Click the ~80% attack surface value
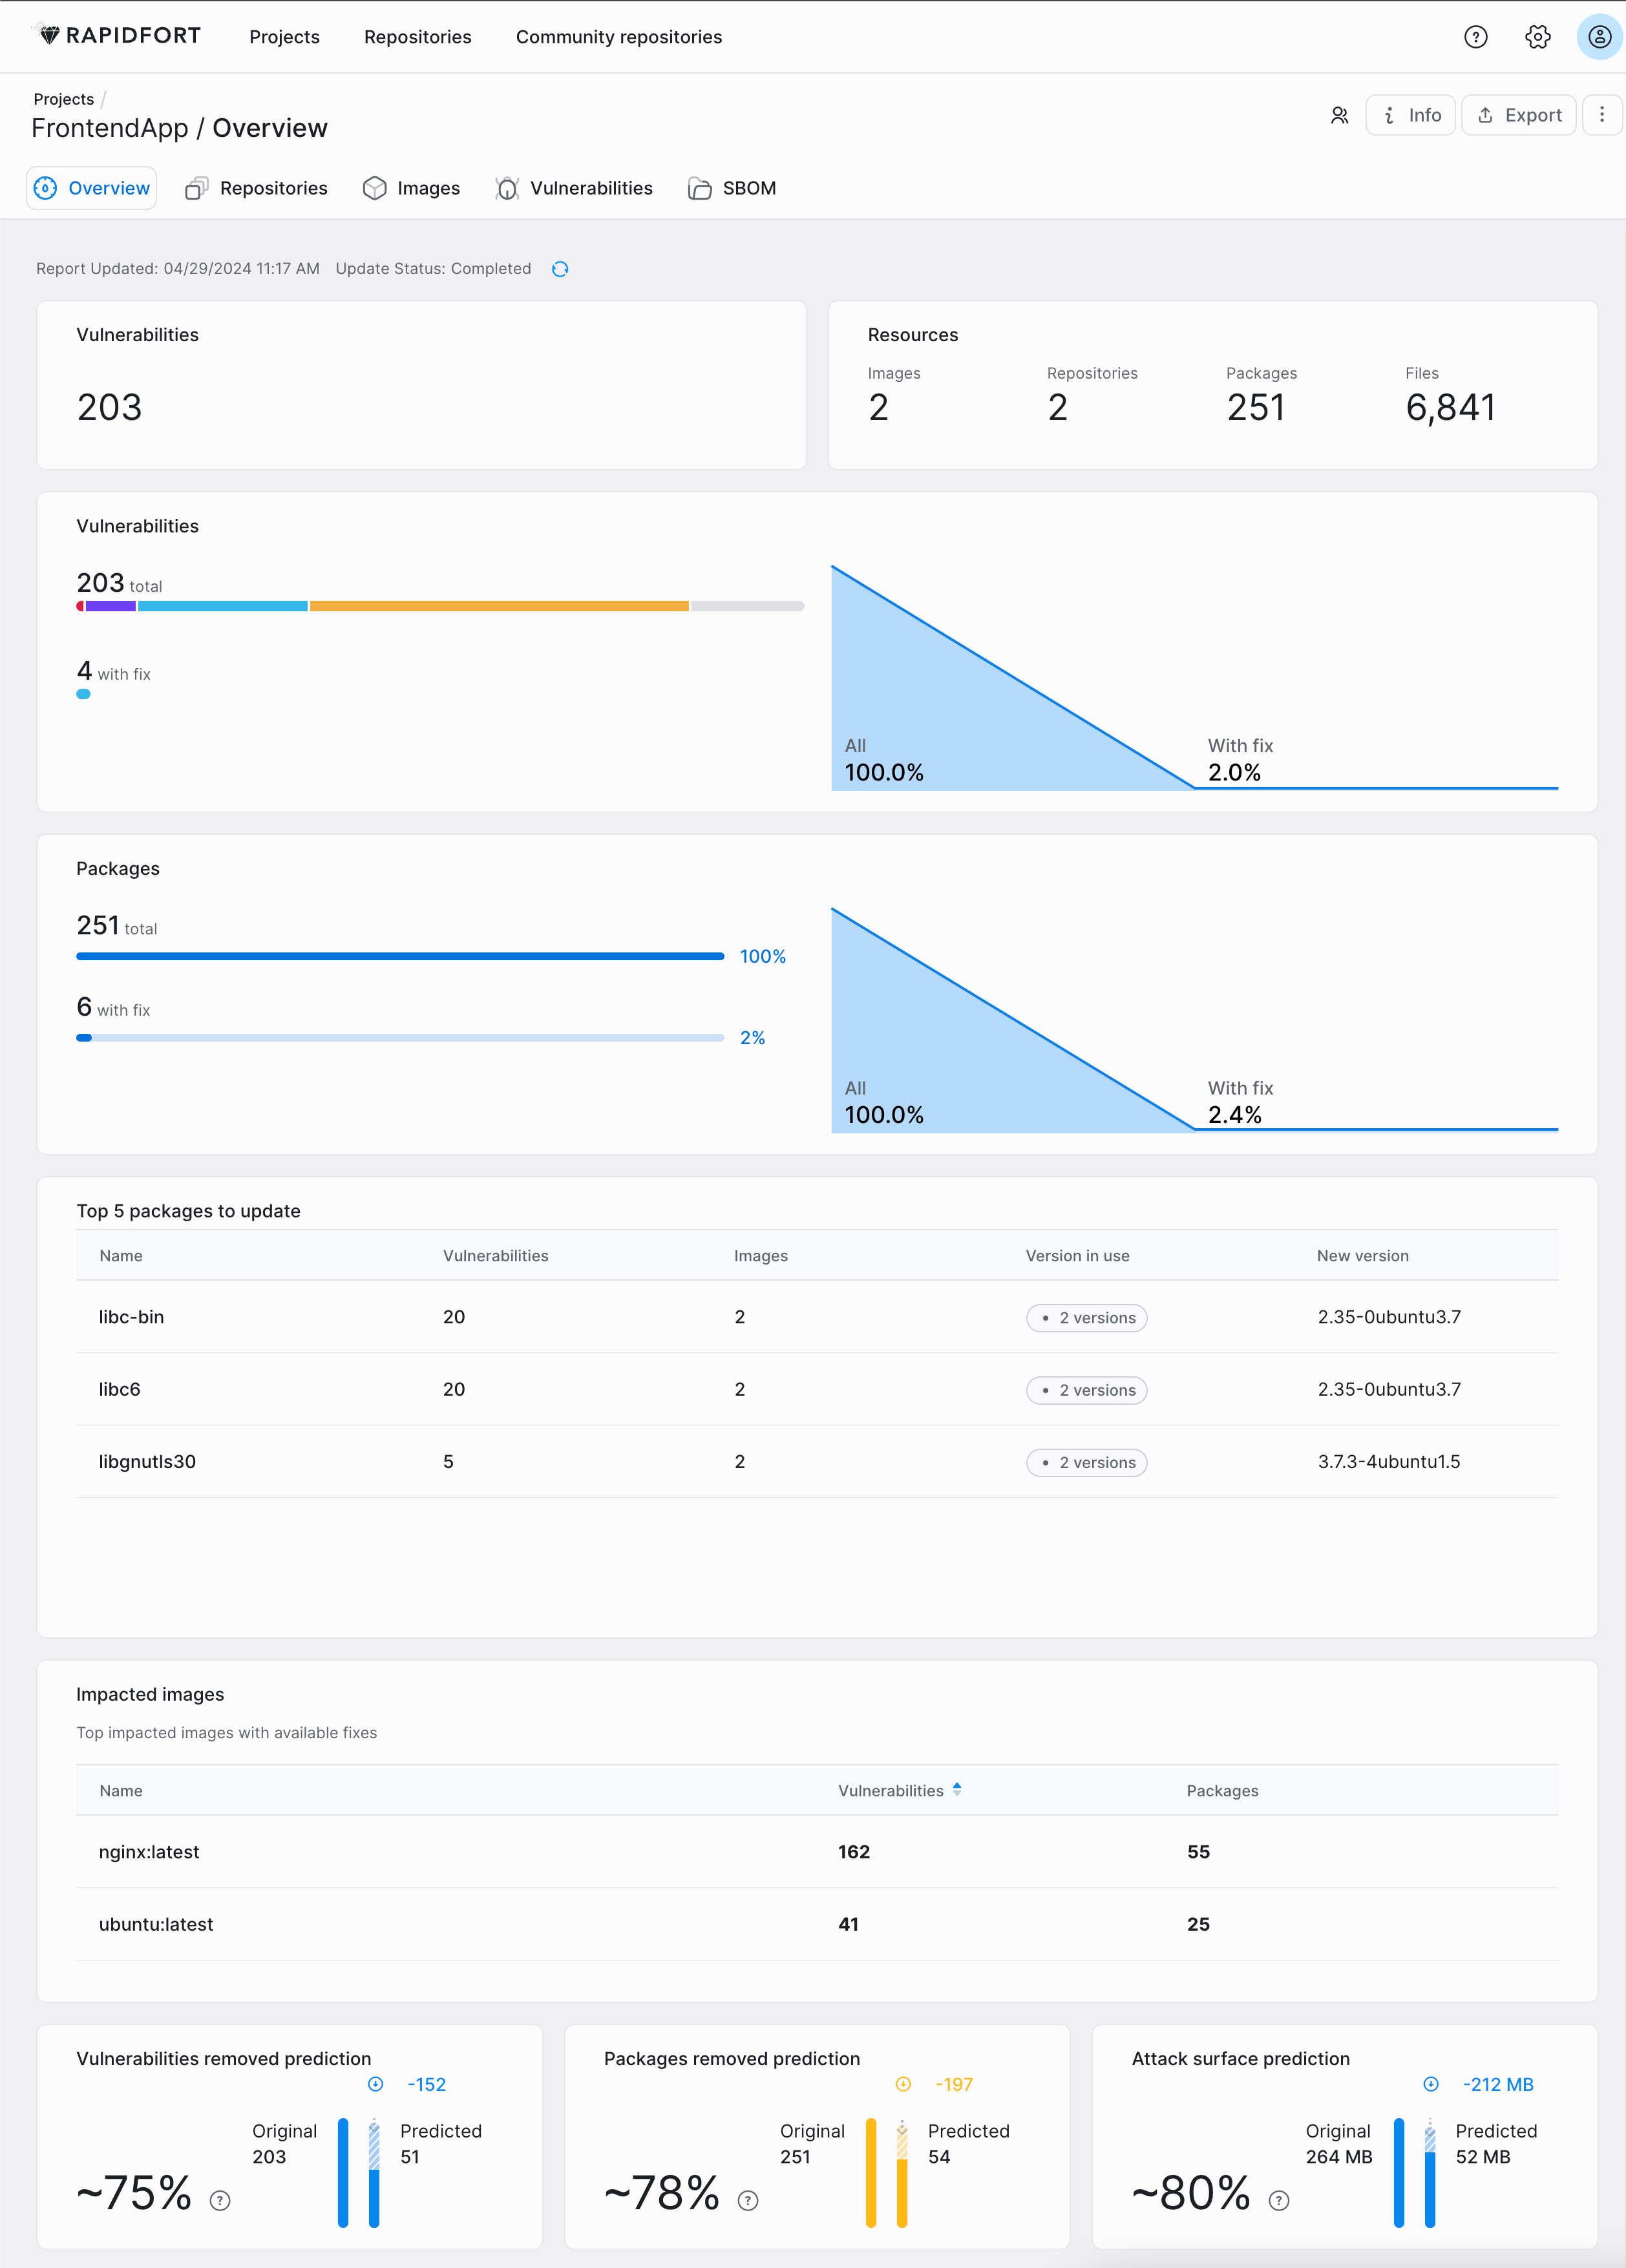This screenshot has height=2268, width=1626. coord(1190,2193)
